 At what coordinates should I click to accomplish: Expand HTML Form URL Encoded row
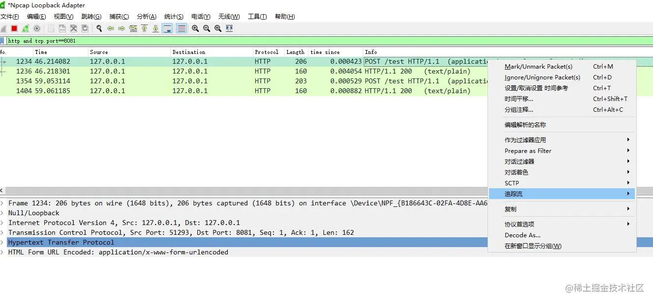(3, 252)
